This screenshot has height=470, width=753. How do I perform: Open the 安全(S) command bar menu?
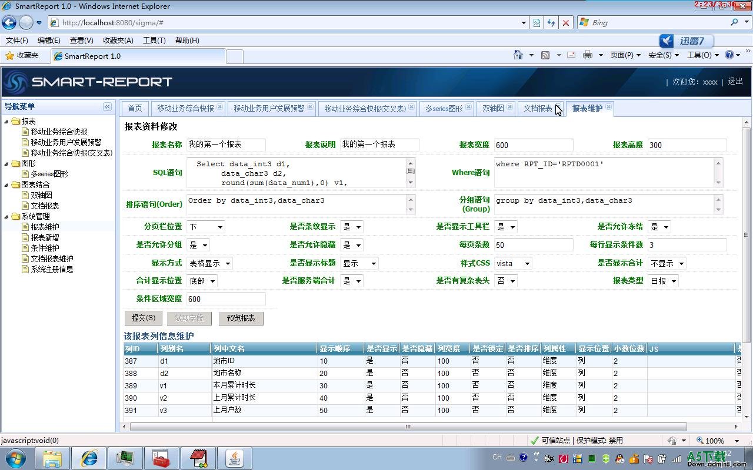coord(664,55)
